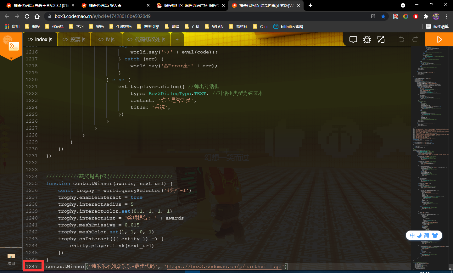Switch to the 赤碧王者 browser tab

point(41,5)
